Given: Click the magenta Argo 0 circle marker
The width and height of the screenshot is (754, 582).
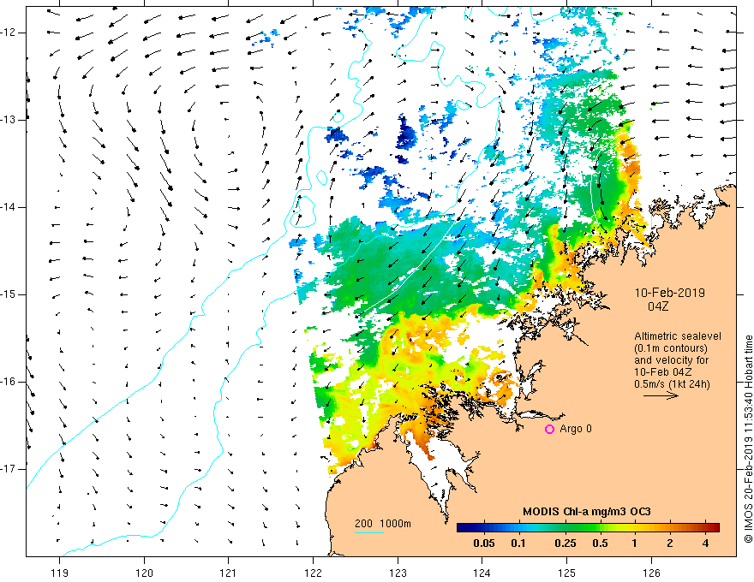Looking at the screenshot, I should 549,429.
